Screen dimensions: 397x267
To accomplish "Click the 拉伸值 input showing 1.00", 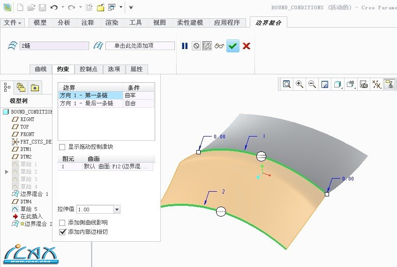I will tap(95, 209).
